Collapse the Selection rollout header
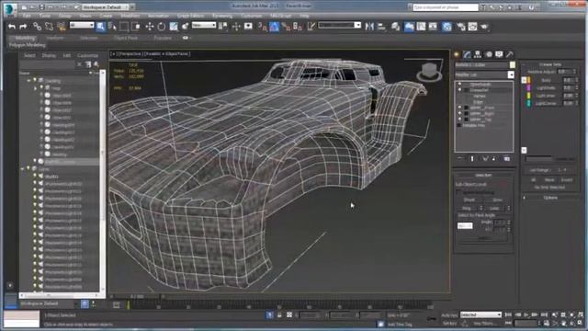 tap(483, 176)
